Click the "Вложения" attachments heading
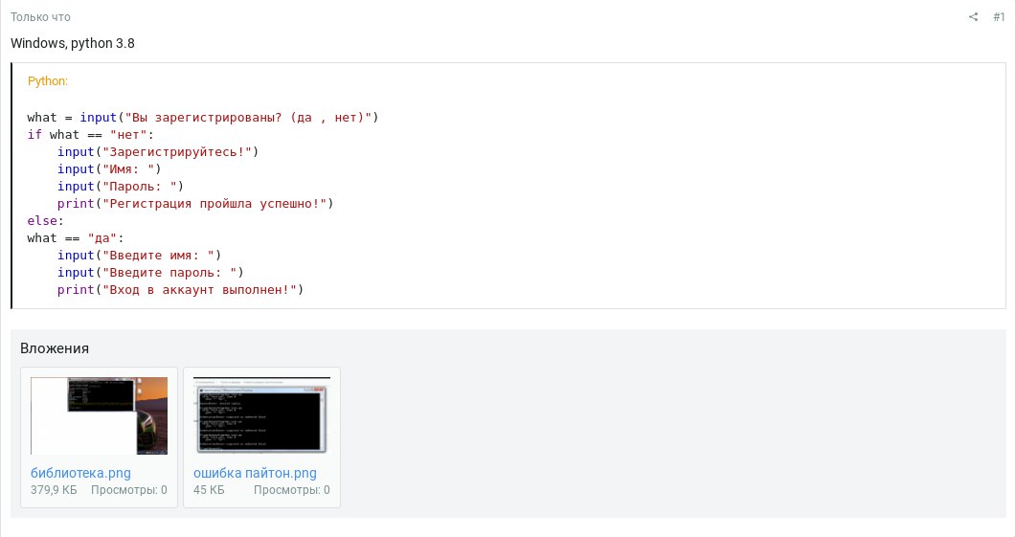The width and height of the screenshot is (1015, 537). pyautogui.click(x=55, y=348)
